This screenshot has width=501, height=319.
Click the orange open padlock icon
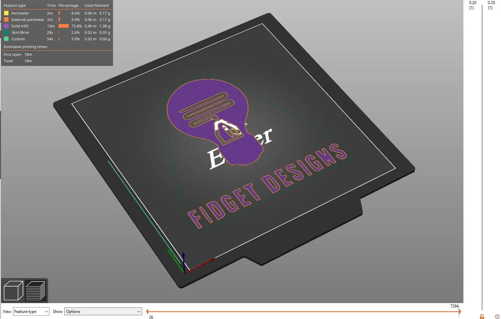click(482, 316)
